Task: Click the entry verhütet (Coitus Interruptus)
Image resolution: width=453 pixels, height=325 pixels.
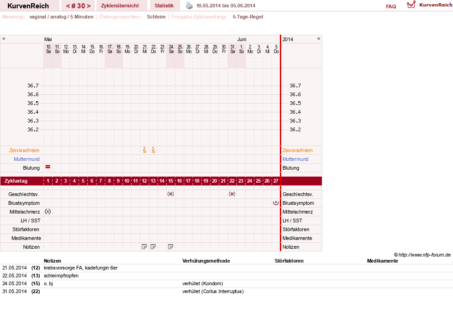Action: pos(213,291)
